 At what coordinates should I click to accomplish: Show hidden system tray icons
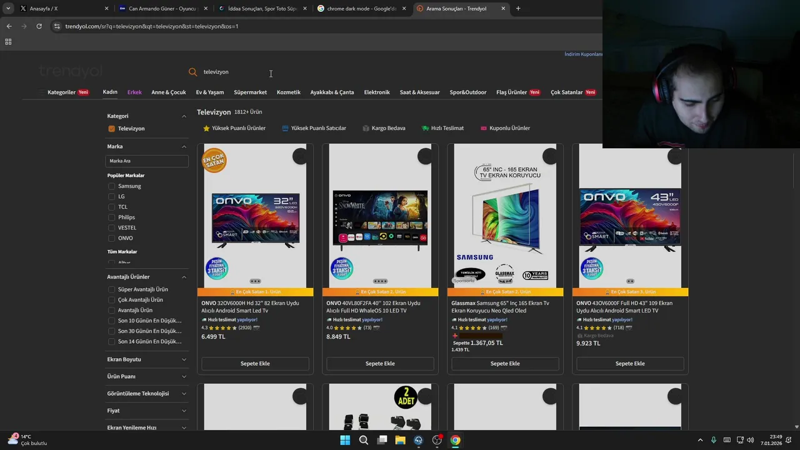tap(700, 440)
